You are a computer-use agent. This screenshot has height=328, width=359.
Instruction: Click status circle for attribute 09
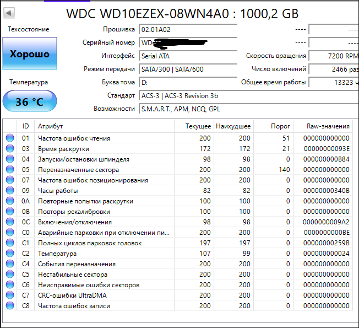pos(10,191)
